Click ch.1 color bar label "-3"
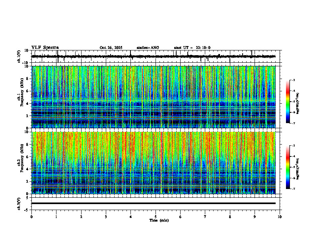The height and width of the screenshot is (243, 315). [x=294, y=80]
